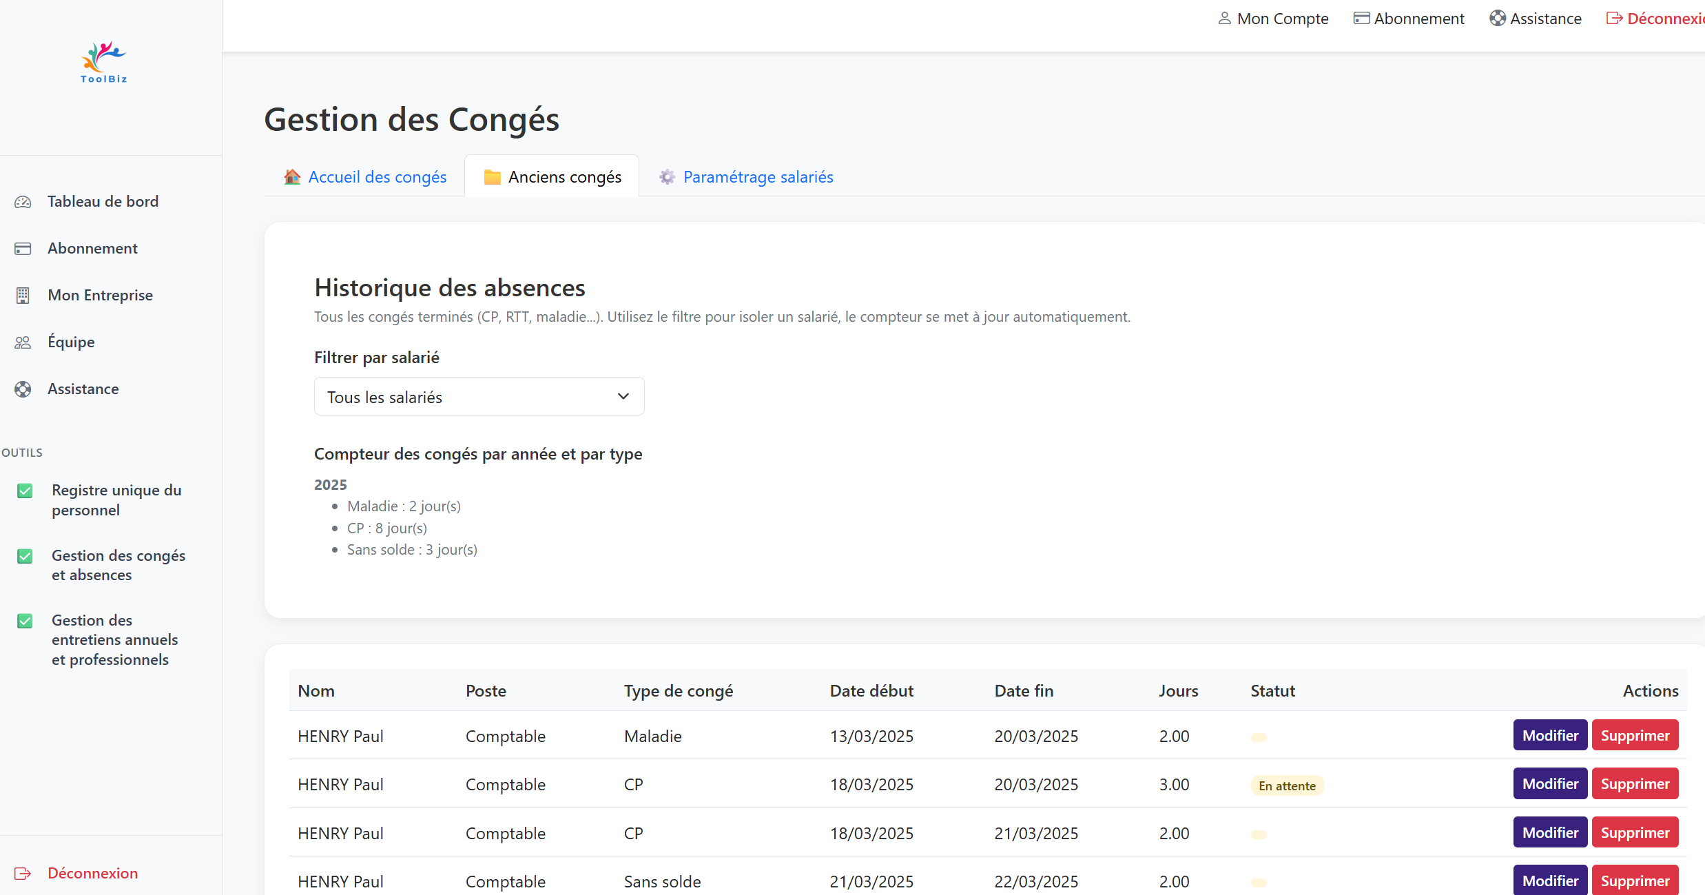Click the ToolBiz logo

(102, 62)
